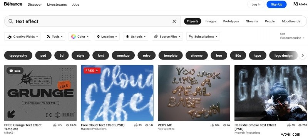
Task: Visit MiksKS author profile
Action: coord(9,133)
